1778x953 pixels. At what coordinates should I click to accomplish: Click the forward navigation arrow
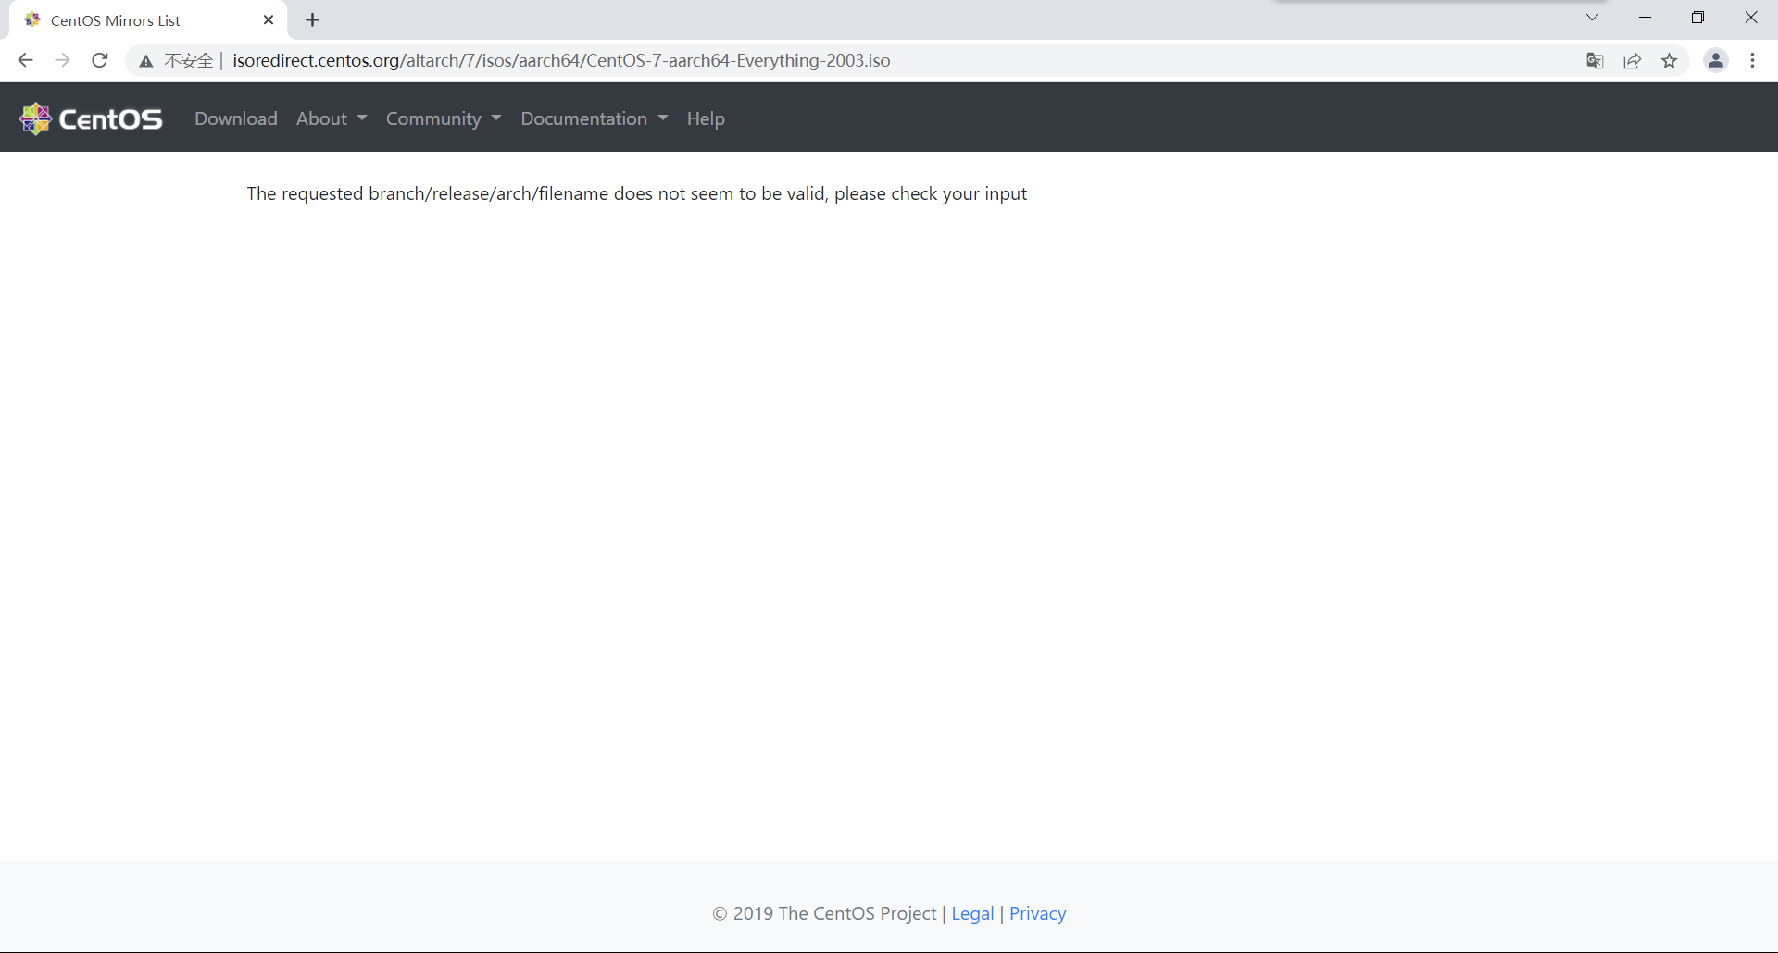click(62, 60)
